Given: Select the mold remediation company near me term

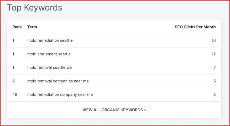Looking at the screenshot, I should [x=60, y=94].
